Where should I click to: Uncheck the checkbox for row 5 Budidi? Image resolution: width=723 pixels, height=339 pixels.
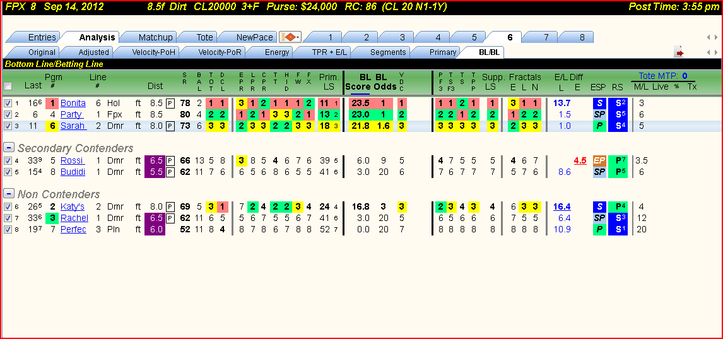(8, 172)
